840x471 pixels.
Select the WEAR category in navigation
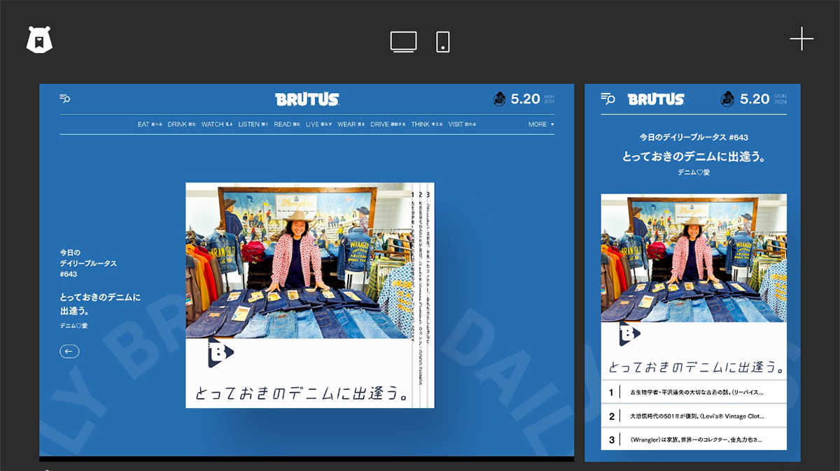[x=351, y=124]
